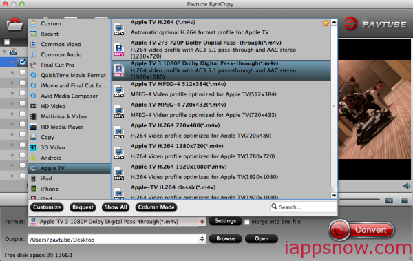Viewport: 413px width, 261px height.
Task: Click the Multi-track Video film icon
Action: pos(34,116)
